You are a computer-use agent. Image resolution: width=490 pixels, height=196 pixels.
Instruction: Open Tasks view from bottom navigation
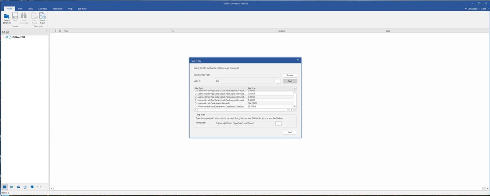[x=25, y=187]
